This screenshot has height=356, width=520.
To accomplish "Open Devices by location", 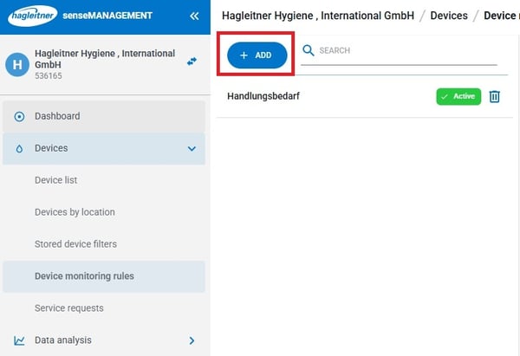I will click(x=75, y=212).
